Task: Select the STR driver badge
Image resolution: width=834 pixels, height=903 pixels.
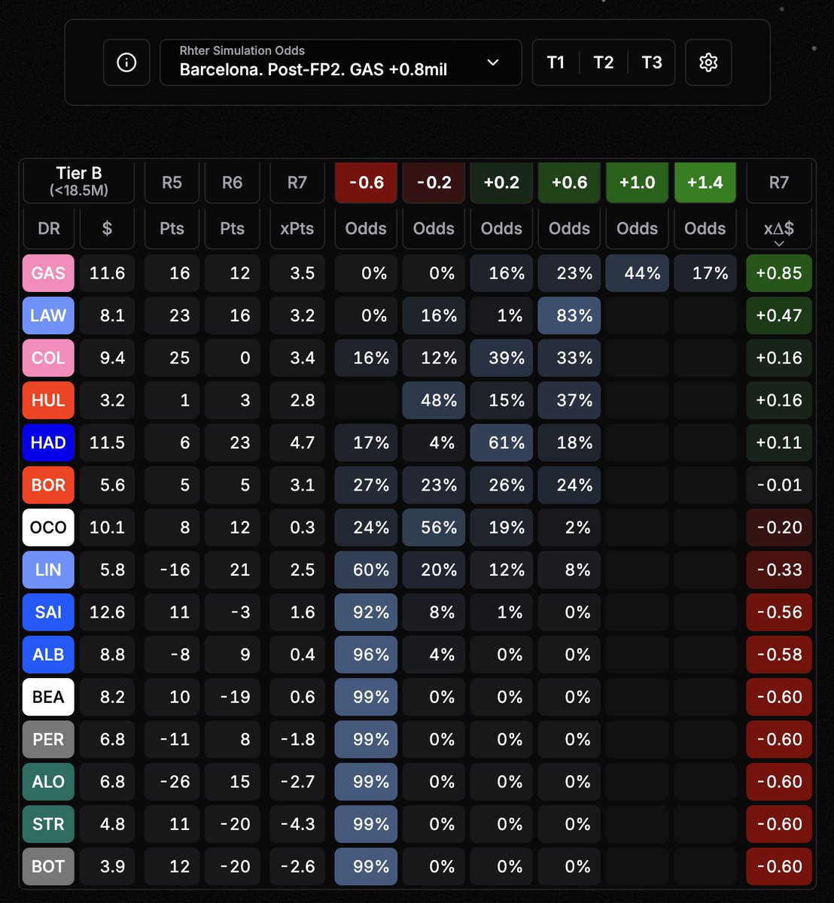Action: (x=49, y=824)
